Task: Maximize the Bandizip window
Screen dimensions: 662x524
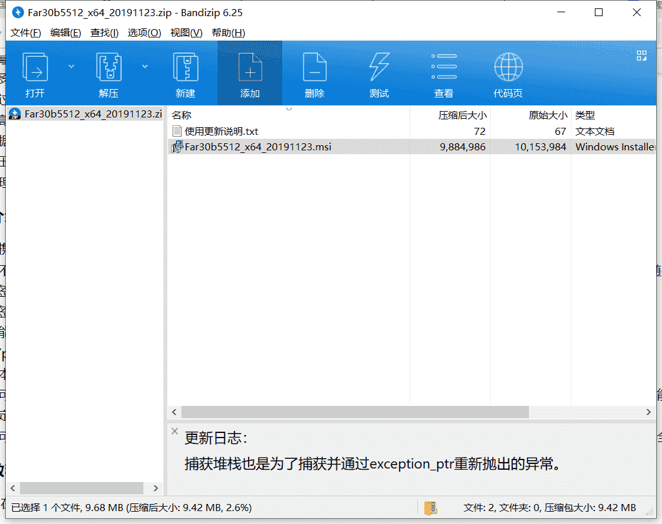Action: pyautogui.click(x=599, y=13)
